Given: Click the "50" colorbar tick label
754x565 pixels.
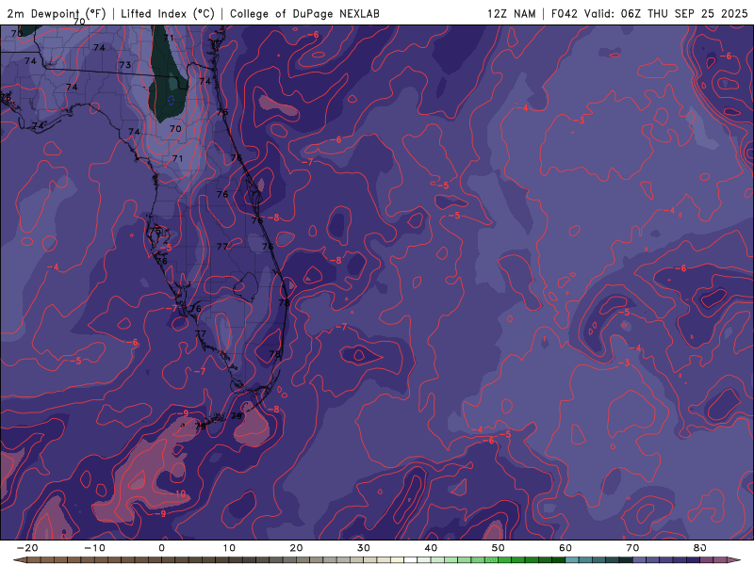Looking at the screenshot, I should click(499, 548).
